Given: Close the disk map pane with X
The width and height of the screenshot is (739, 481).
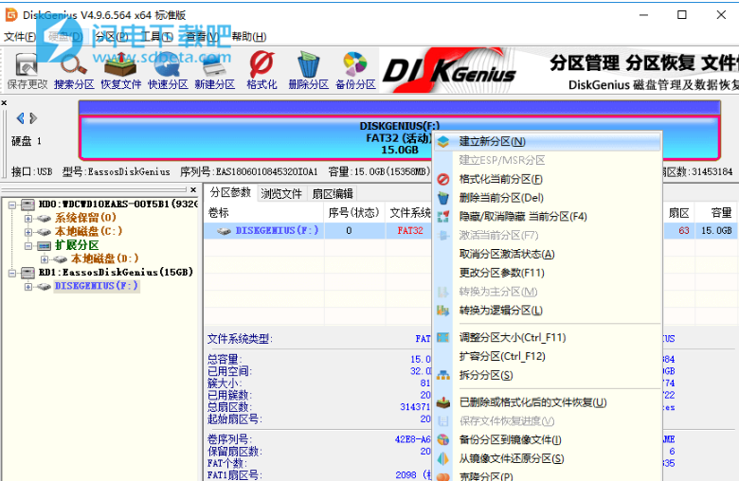Looking at the screenshot, I should click(4, 102).
